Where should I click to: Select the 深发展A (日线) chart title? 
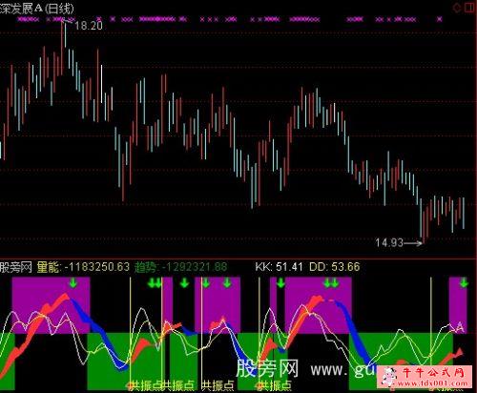37,9
